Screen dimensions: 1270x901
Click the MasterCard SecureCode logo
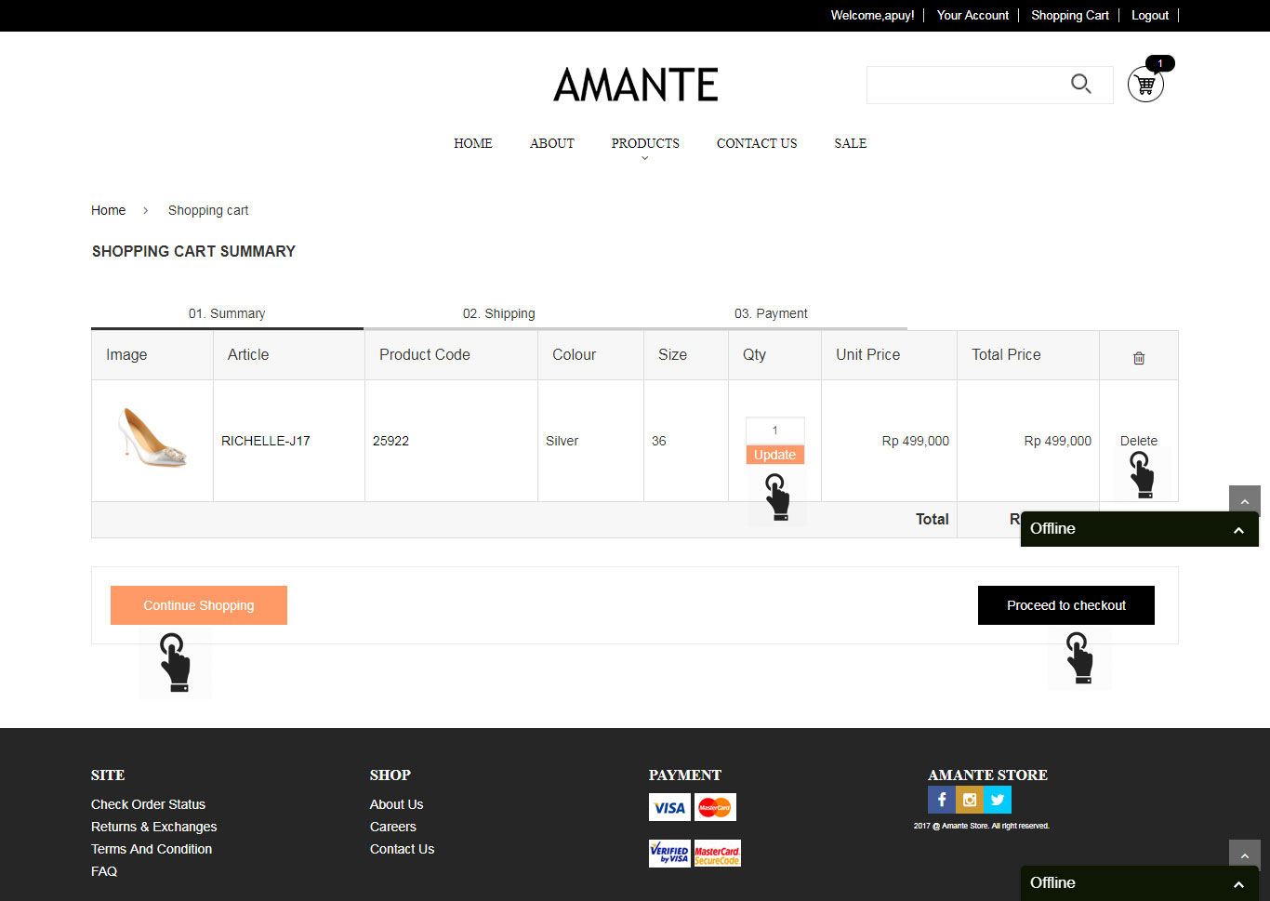(x=717, y=854)
